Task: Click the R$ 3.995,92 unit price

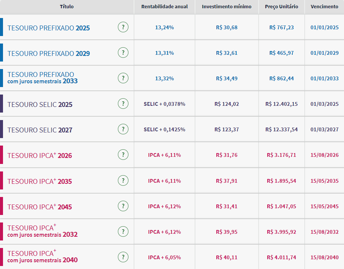Action: (x=281, y=232)
